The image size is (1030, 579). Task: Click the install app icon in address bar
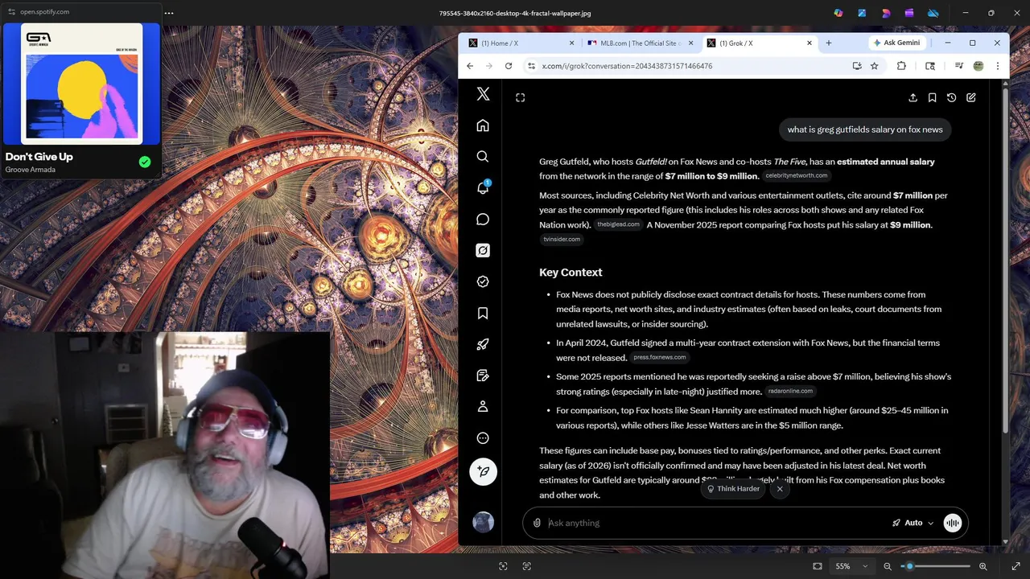[857, 66]
